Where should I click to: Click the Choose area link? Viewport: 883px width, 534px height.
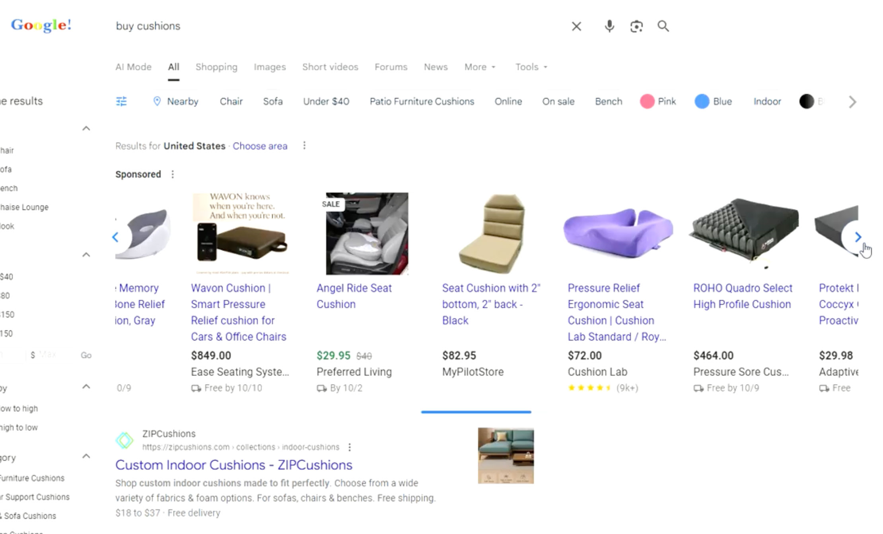pos(260,146)
